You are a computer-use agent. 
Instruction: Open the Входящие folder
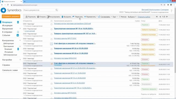7,22
